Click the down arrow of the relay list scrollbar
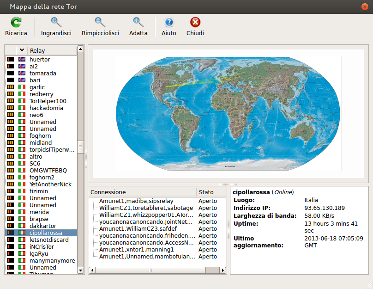 click(x=81, y=271)
